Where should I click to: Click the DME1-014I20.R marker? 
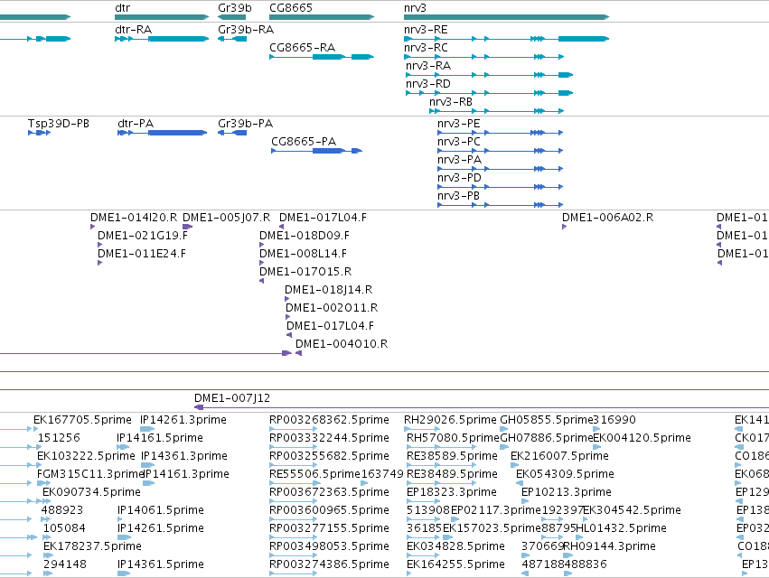[x=93, y=227]
